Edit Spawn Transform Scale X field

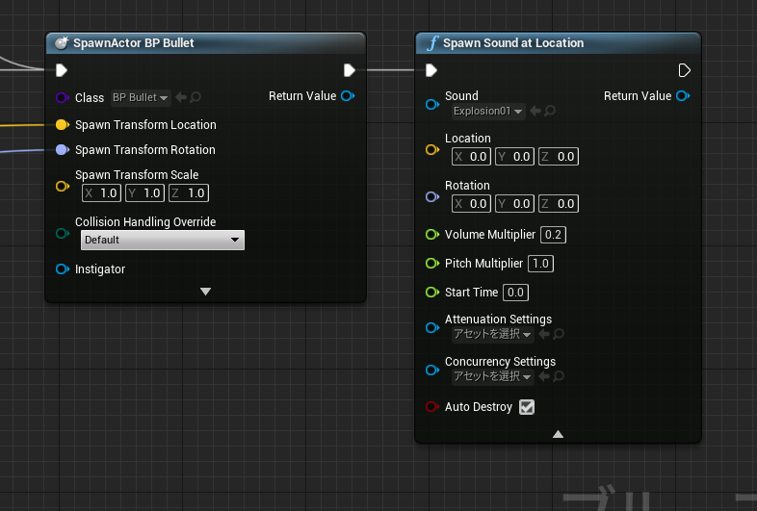click(x=101, y=193)
